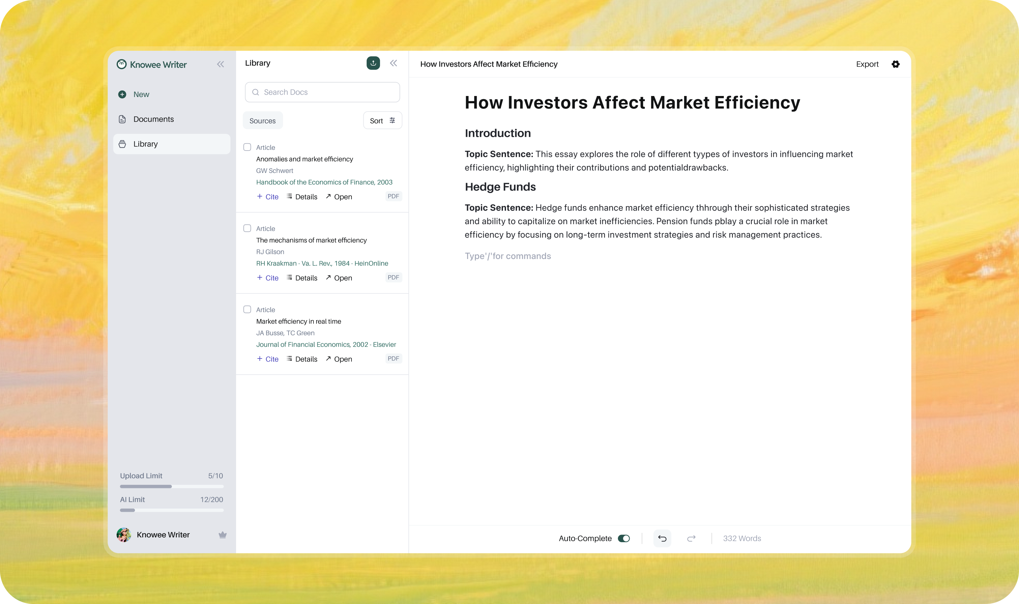Cite the Market efficiency in real time article
1019x604 pixels.
point(268,359)
